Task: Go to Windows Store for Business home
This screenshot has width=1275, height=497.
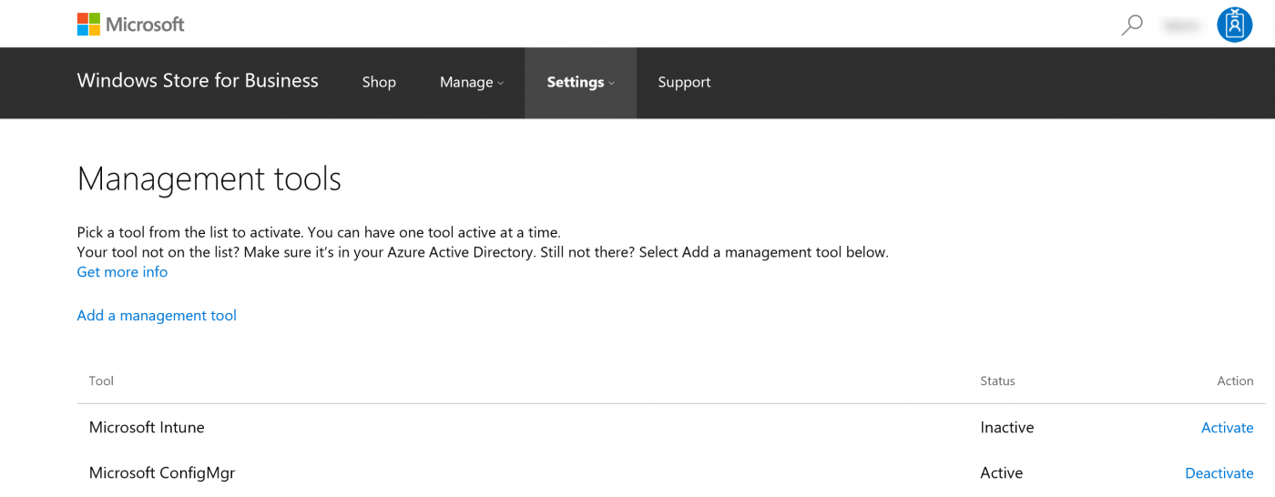Action: [x=198, y=81]
